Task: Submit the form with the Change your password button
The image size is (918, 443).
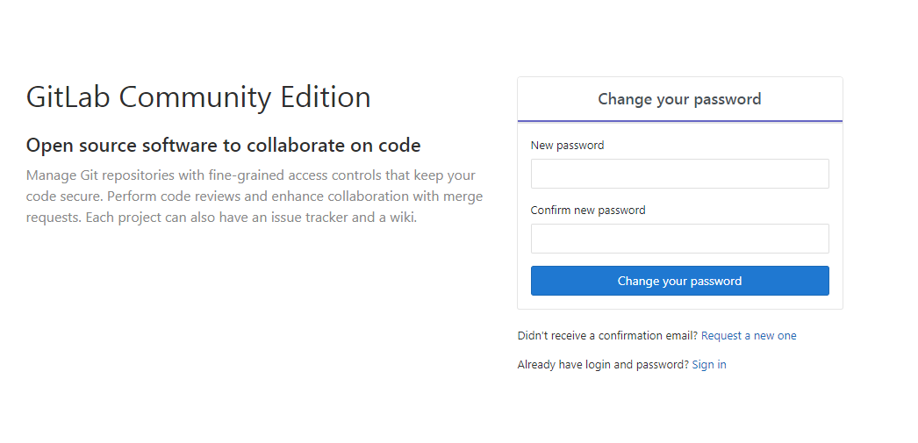Action: click(x=679, y=281)
